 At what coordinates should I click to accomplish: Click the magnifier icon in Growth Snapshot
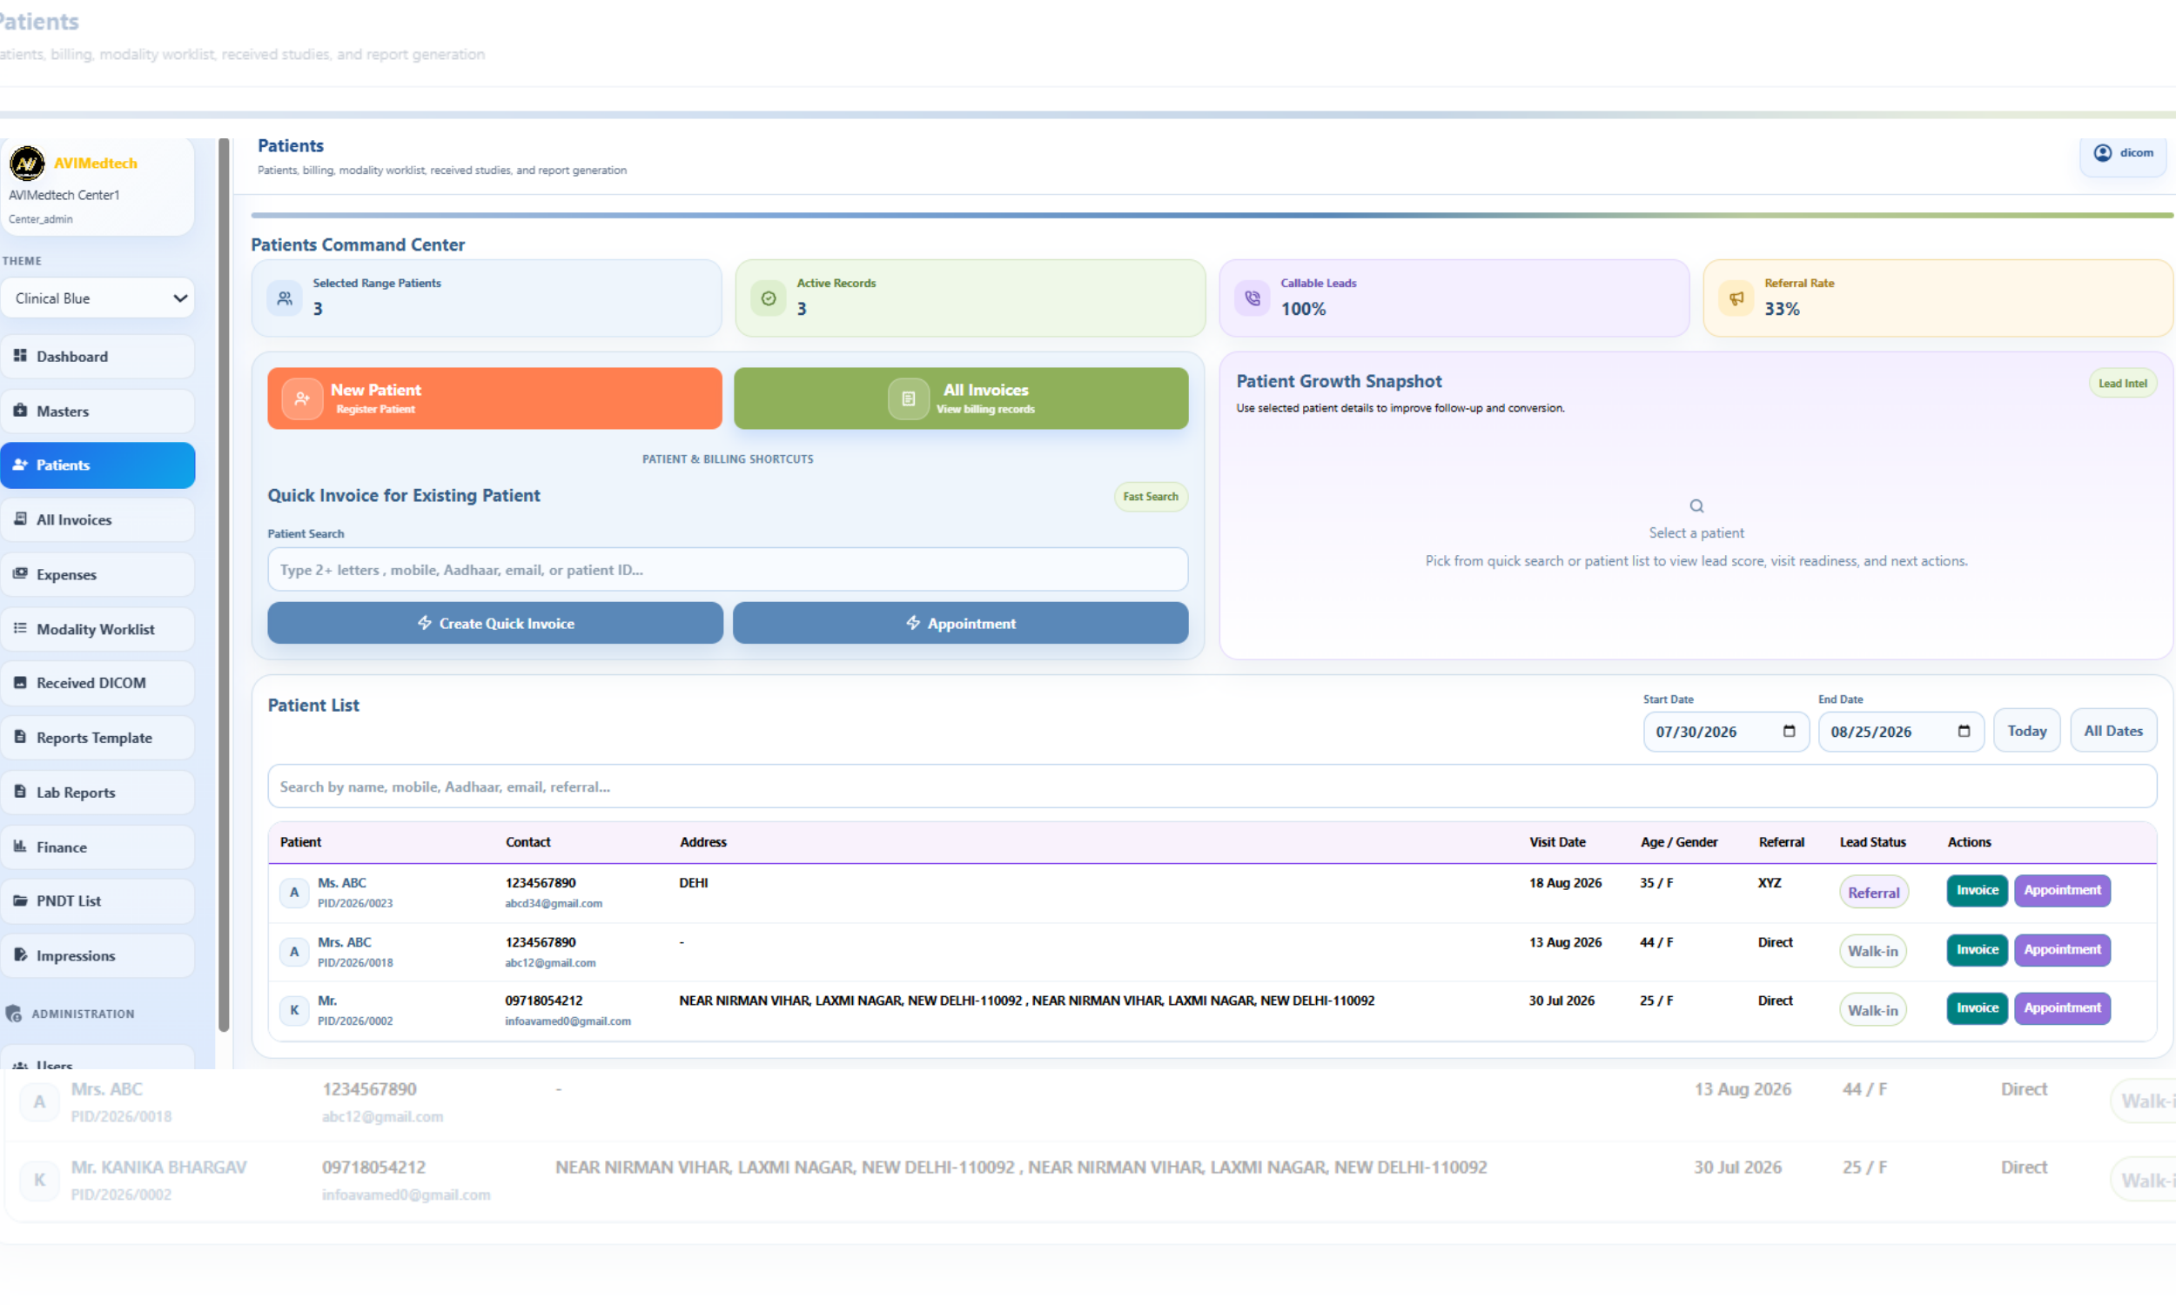pos(1696,505)
